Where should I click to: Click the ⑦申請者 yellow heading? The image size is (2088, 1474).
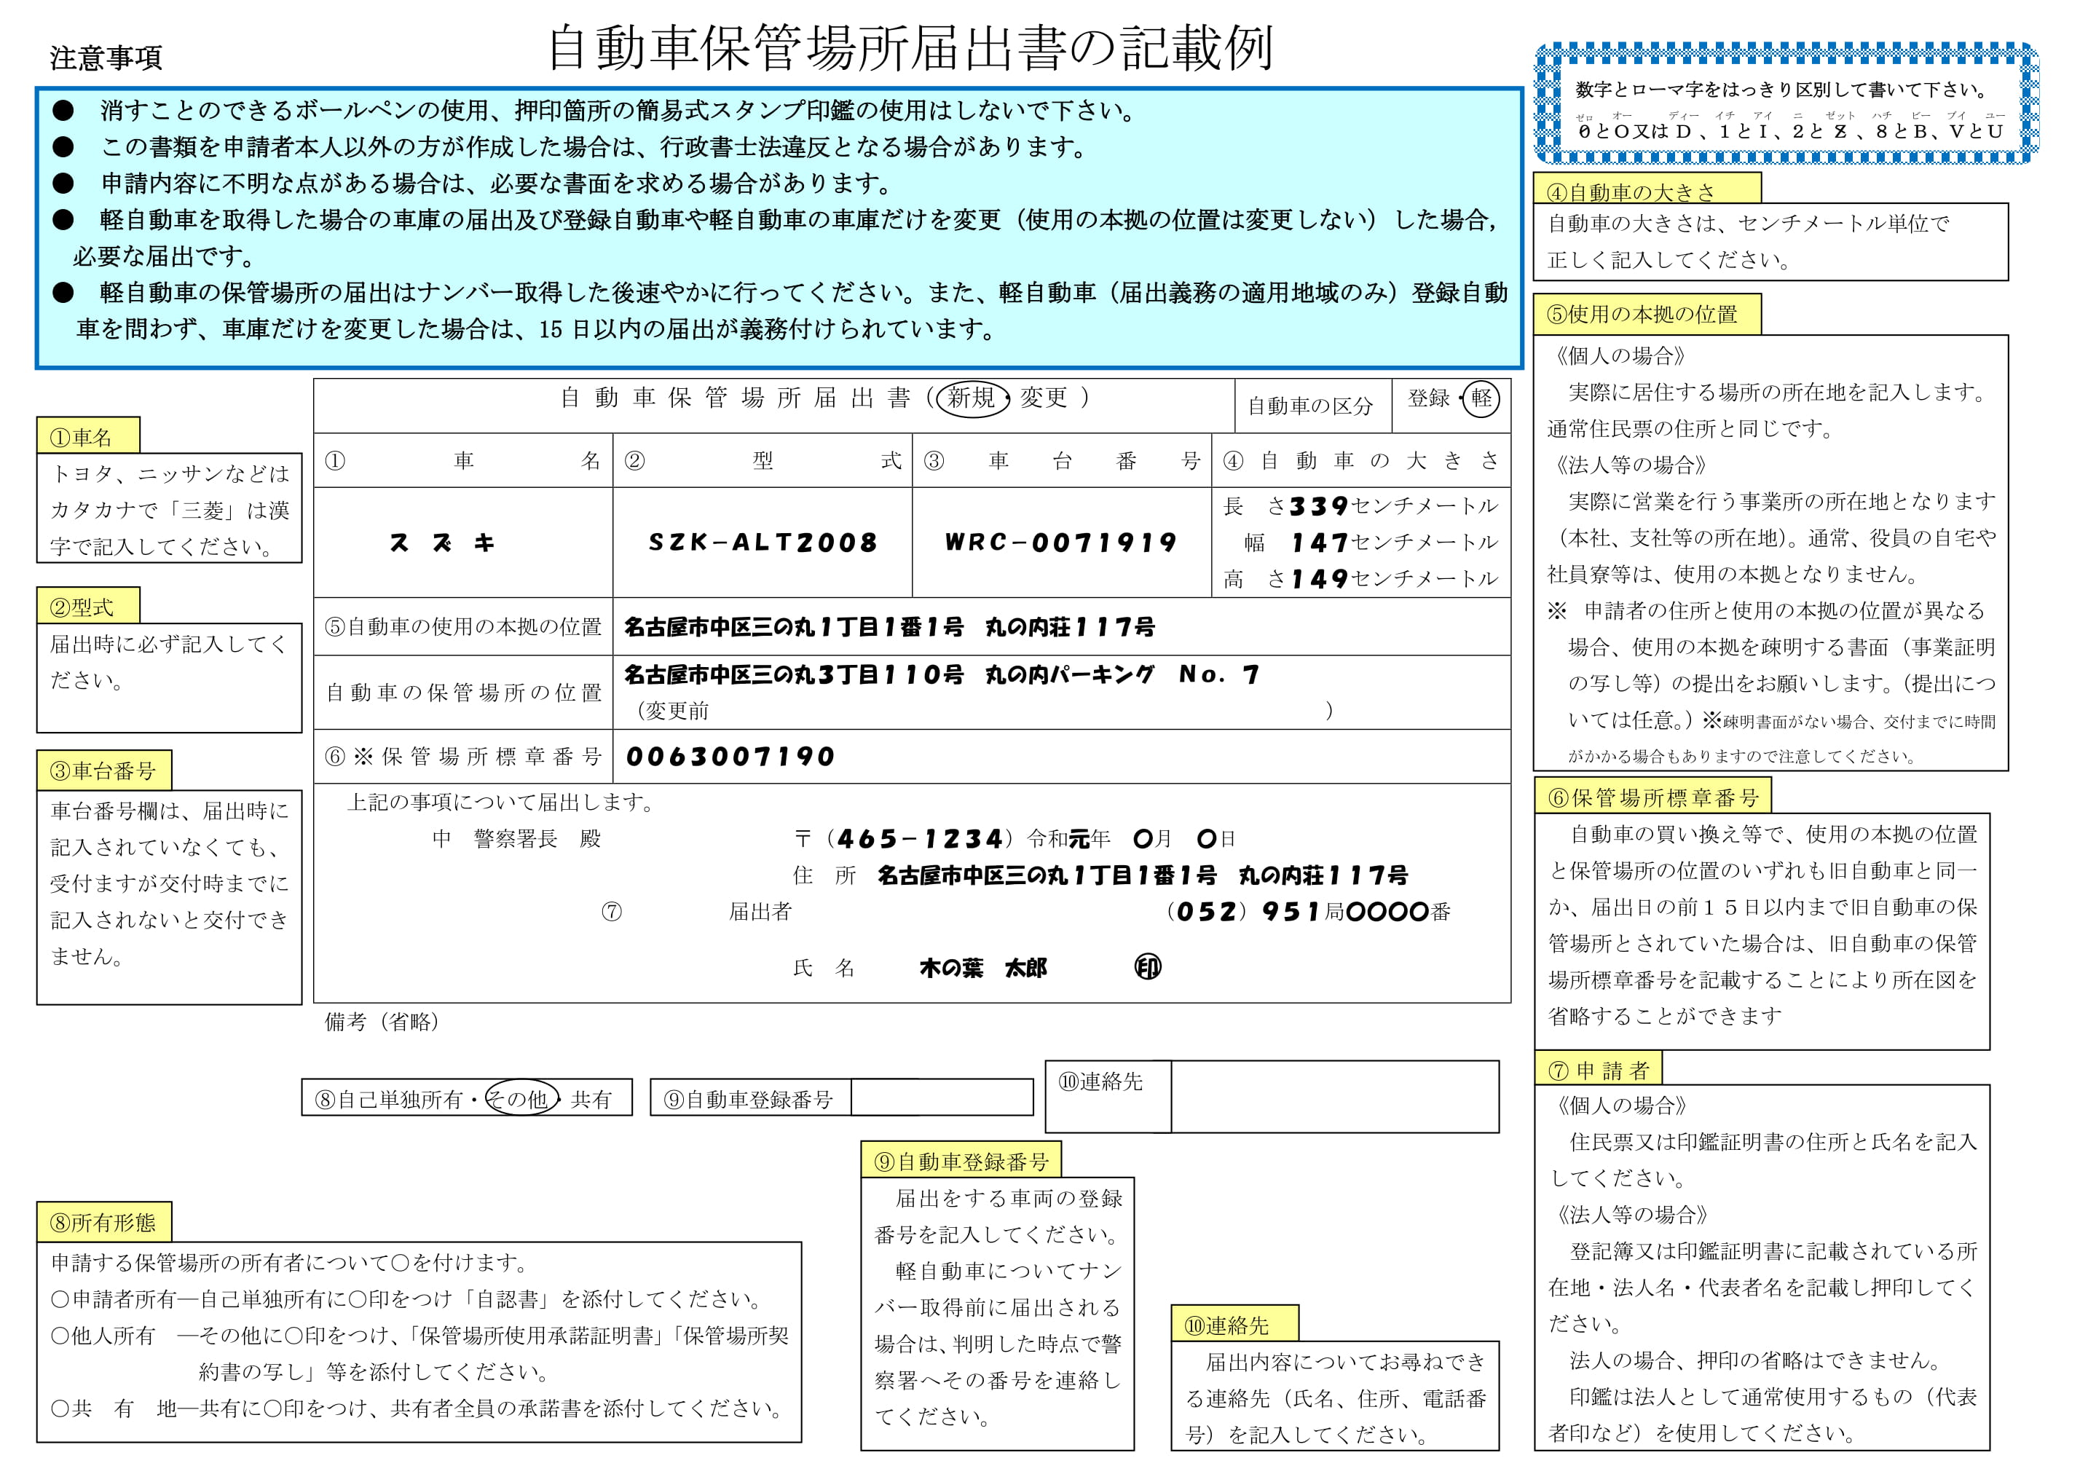tap(1598, 1069)
